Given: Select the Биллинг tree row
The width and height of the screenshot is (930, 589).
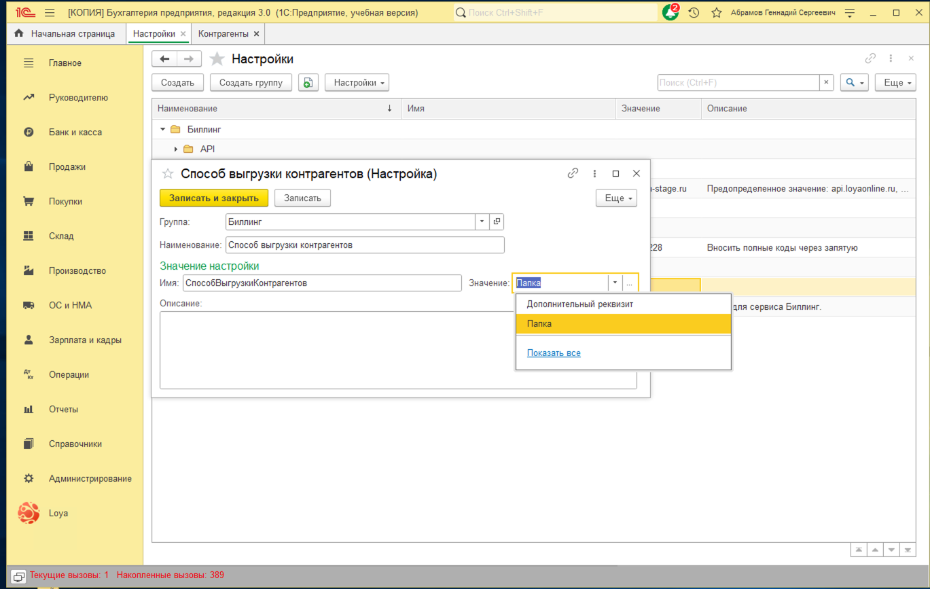Looking at the screenshot, I should tap(534, 129).
